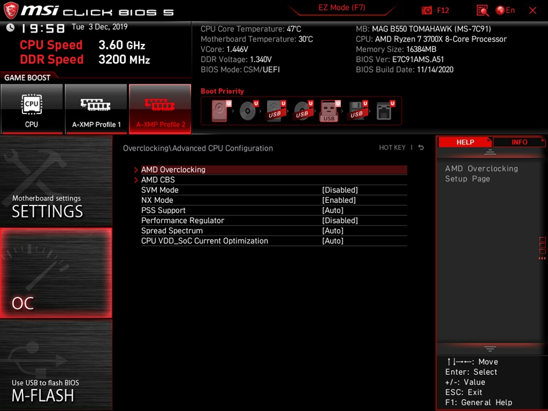Click the DDR Voltage 1.340V reading
This screenshot has height=411, width=548.
coord(236,59)
